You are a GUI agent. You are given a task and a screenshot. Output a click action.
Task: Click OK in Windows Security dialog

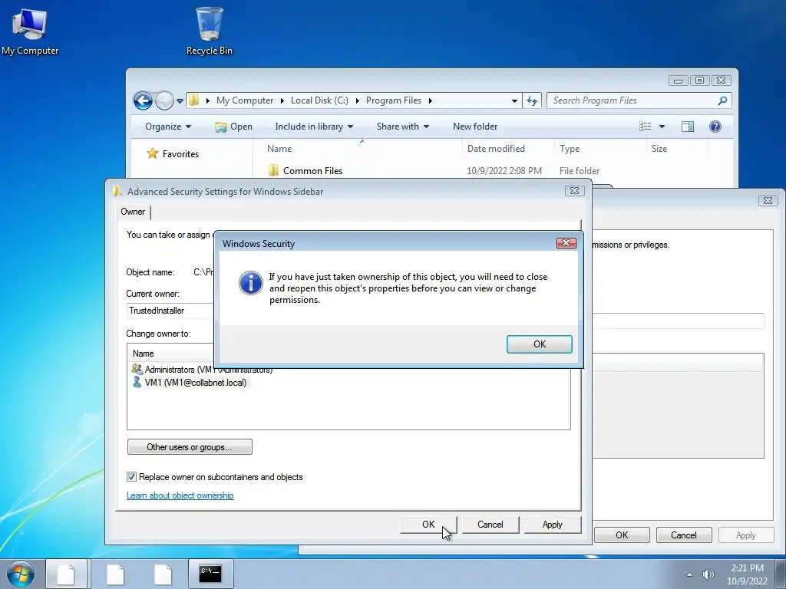click(540, 344)
